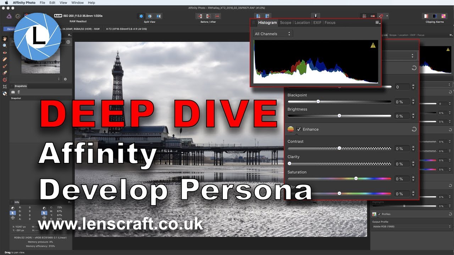Image resolution: width=454 pixels, height=255 pixels.
Task: Select the Red Eye Removal tool
Action: coord(5,52)
